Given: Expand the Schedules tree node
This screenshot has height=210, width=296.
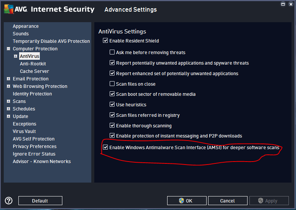Looking at the screenshot, I should [8, 109].
